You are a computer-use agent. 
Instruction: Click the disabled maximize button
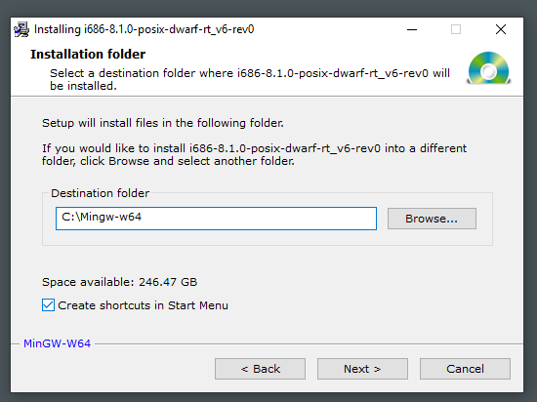(456, 29)
